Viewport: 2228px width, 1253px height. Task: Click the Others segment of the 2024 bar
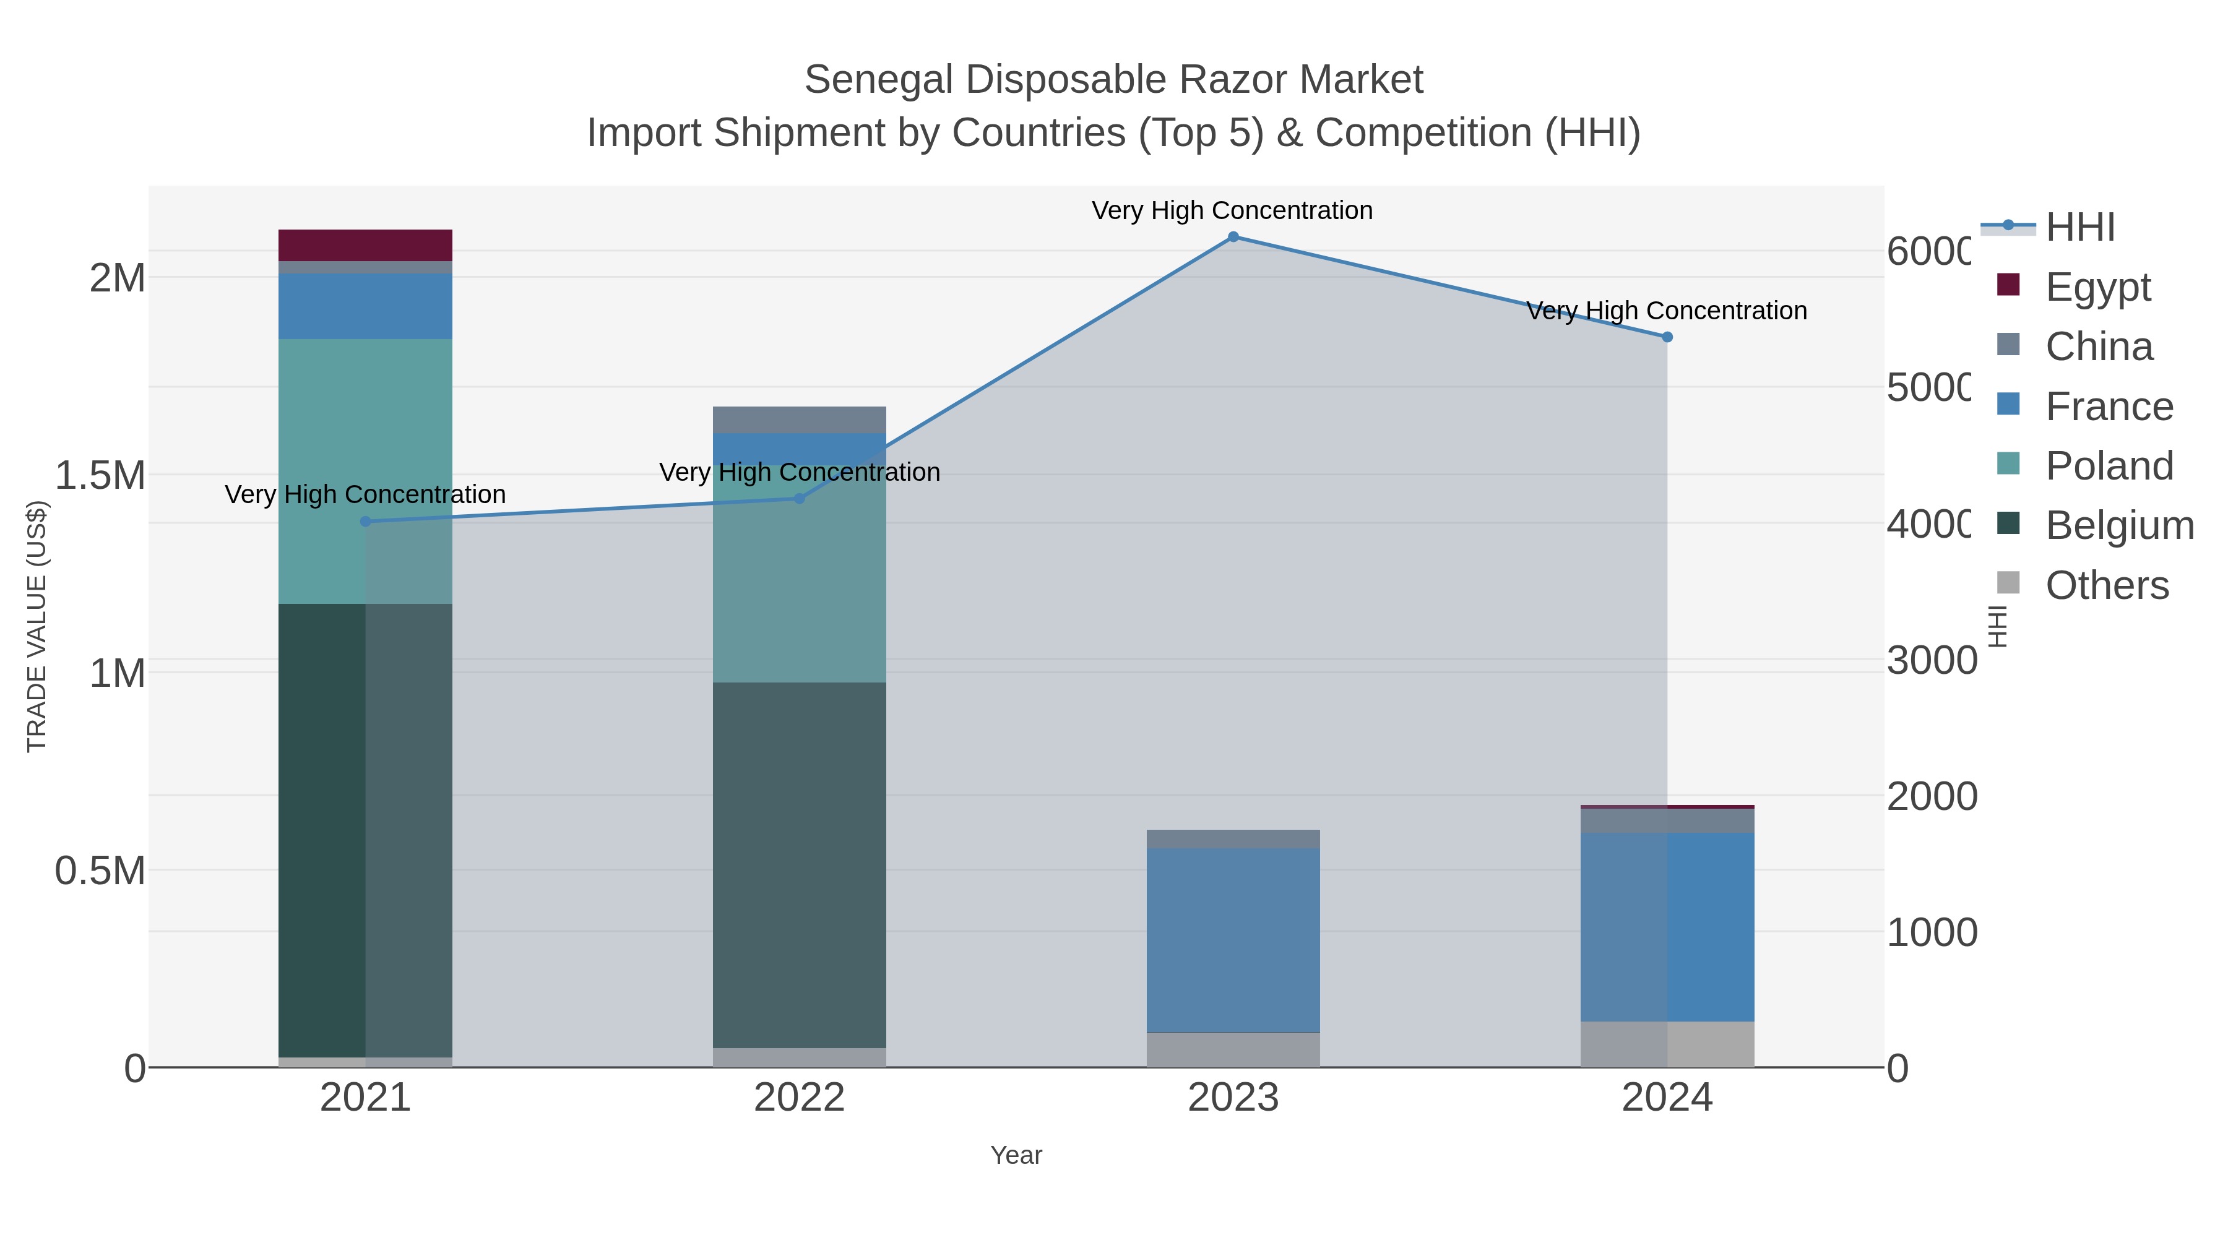[1667, 1044]
